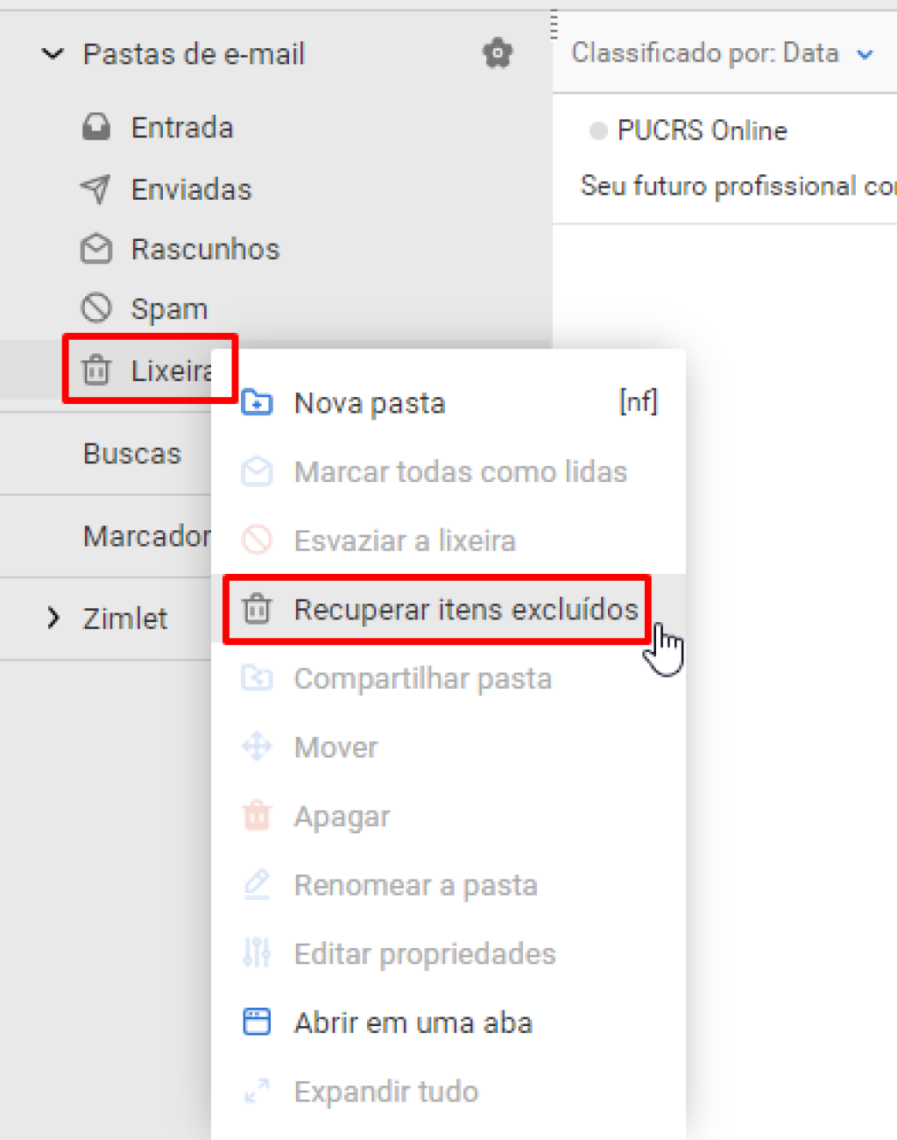
Task: Click the Rascunhos envelope icon
Action: (x=96, y=249)
